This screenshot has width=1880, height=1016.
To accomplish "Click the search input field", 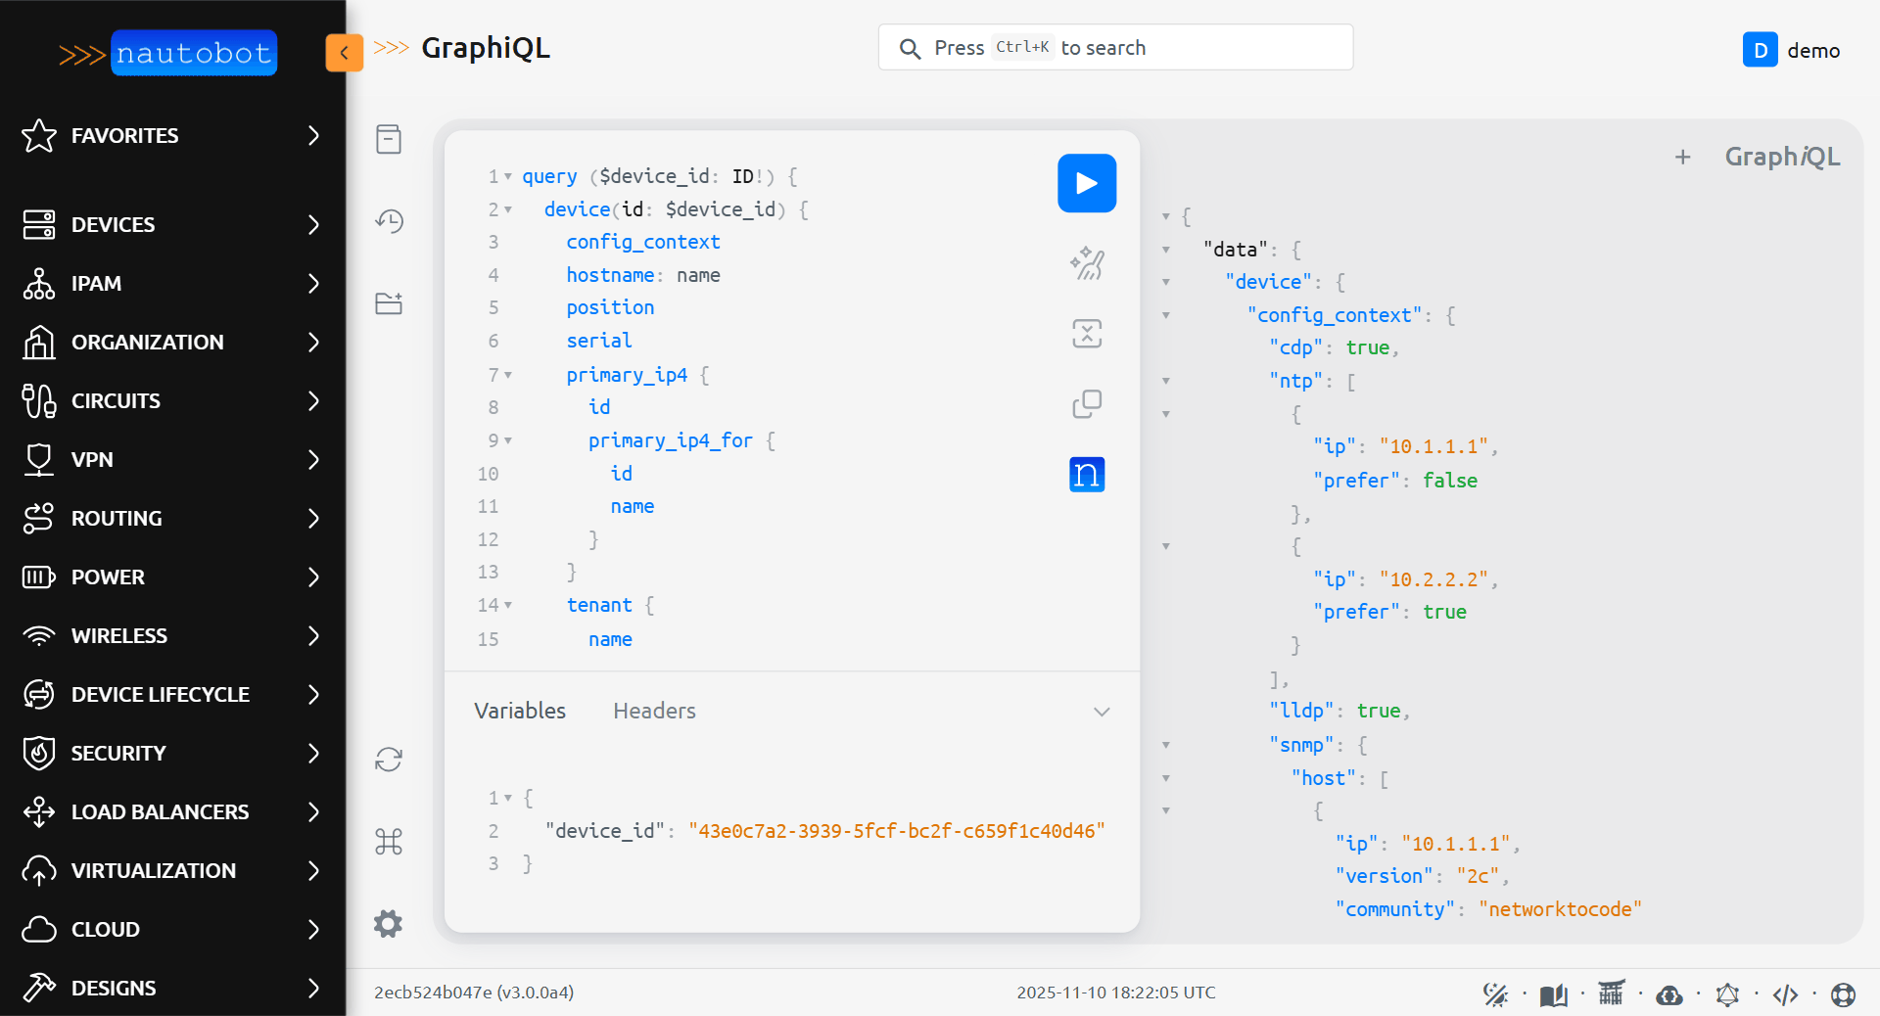I will pyautogui.click(x=1115, y=48).
